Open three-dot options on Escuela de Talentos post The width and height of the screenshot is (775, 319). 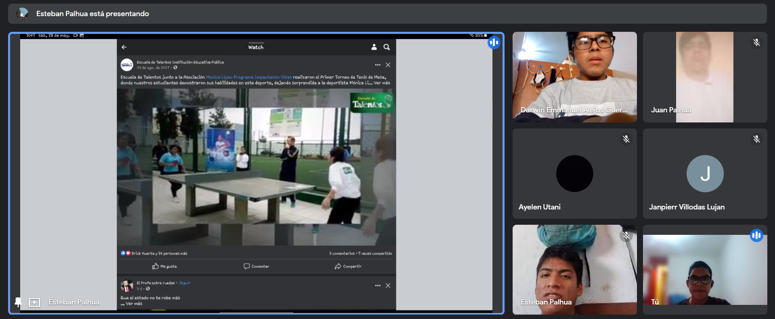click(377, 65)
